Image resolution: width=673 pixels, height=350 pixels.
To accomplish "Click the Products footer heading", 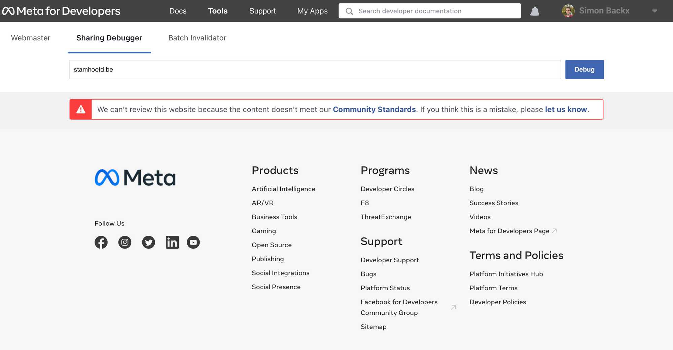I will (275, 170).
